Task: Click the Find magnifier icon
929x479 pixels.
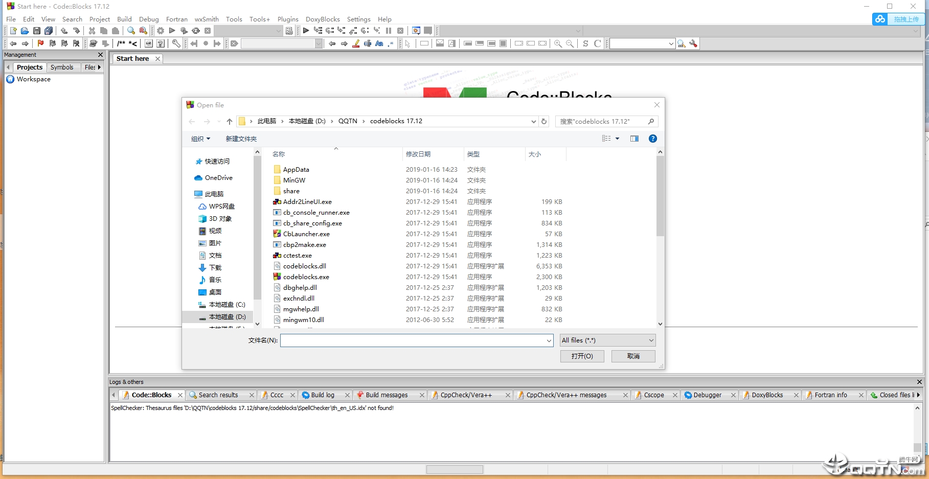Action: [131, 31]
